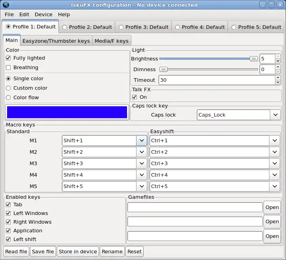
Task: Click the Brightness value field
Action: click(267, 58)
